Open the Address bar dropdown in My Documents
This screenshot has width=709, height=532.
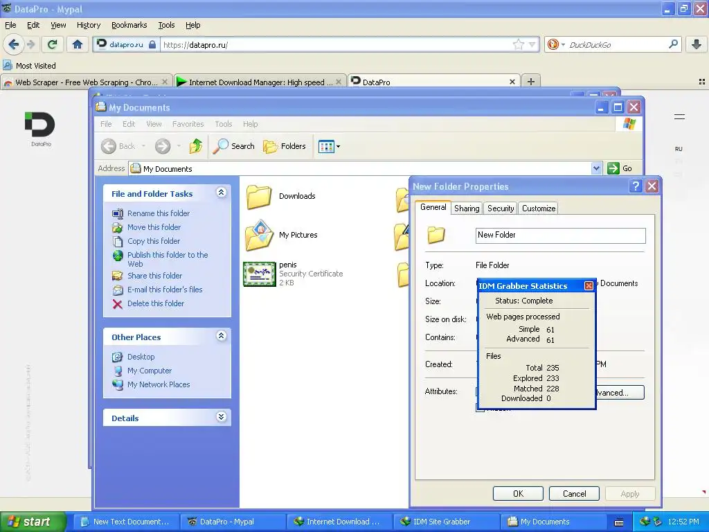click(596, 168)
